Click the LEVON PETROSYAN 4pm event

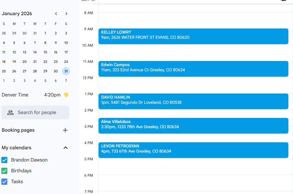tap(193, 150)
